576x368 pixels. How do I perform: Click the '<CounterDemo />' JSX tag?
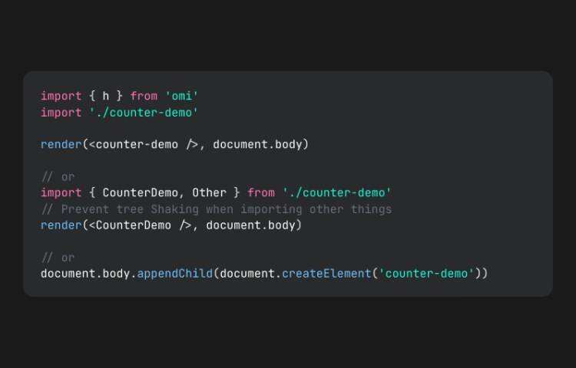pyautogui.click(x=141, y=225)
